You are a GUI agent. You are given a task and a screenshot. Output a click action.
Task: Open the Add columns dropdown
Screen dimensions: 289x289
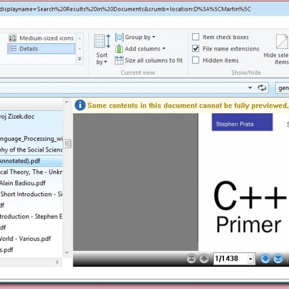[145, 49]
